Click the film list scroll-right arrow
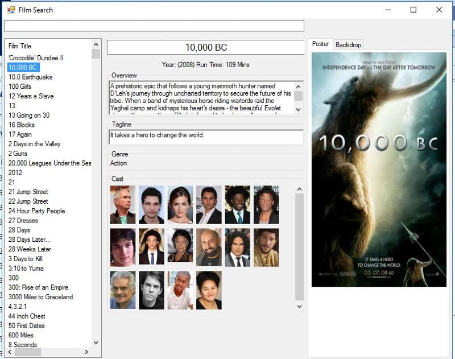 point(86,352)
